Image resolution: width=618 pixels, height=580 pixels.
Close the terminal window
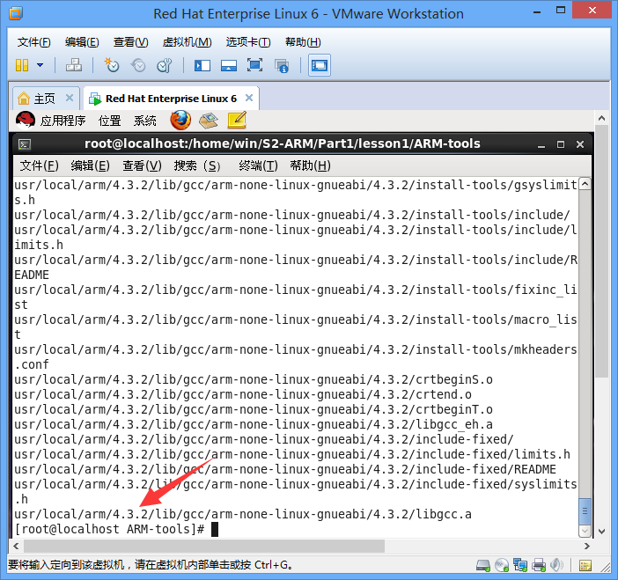pos(580,144)
